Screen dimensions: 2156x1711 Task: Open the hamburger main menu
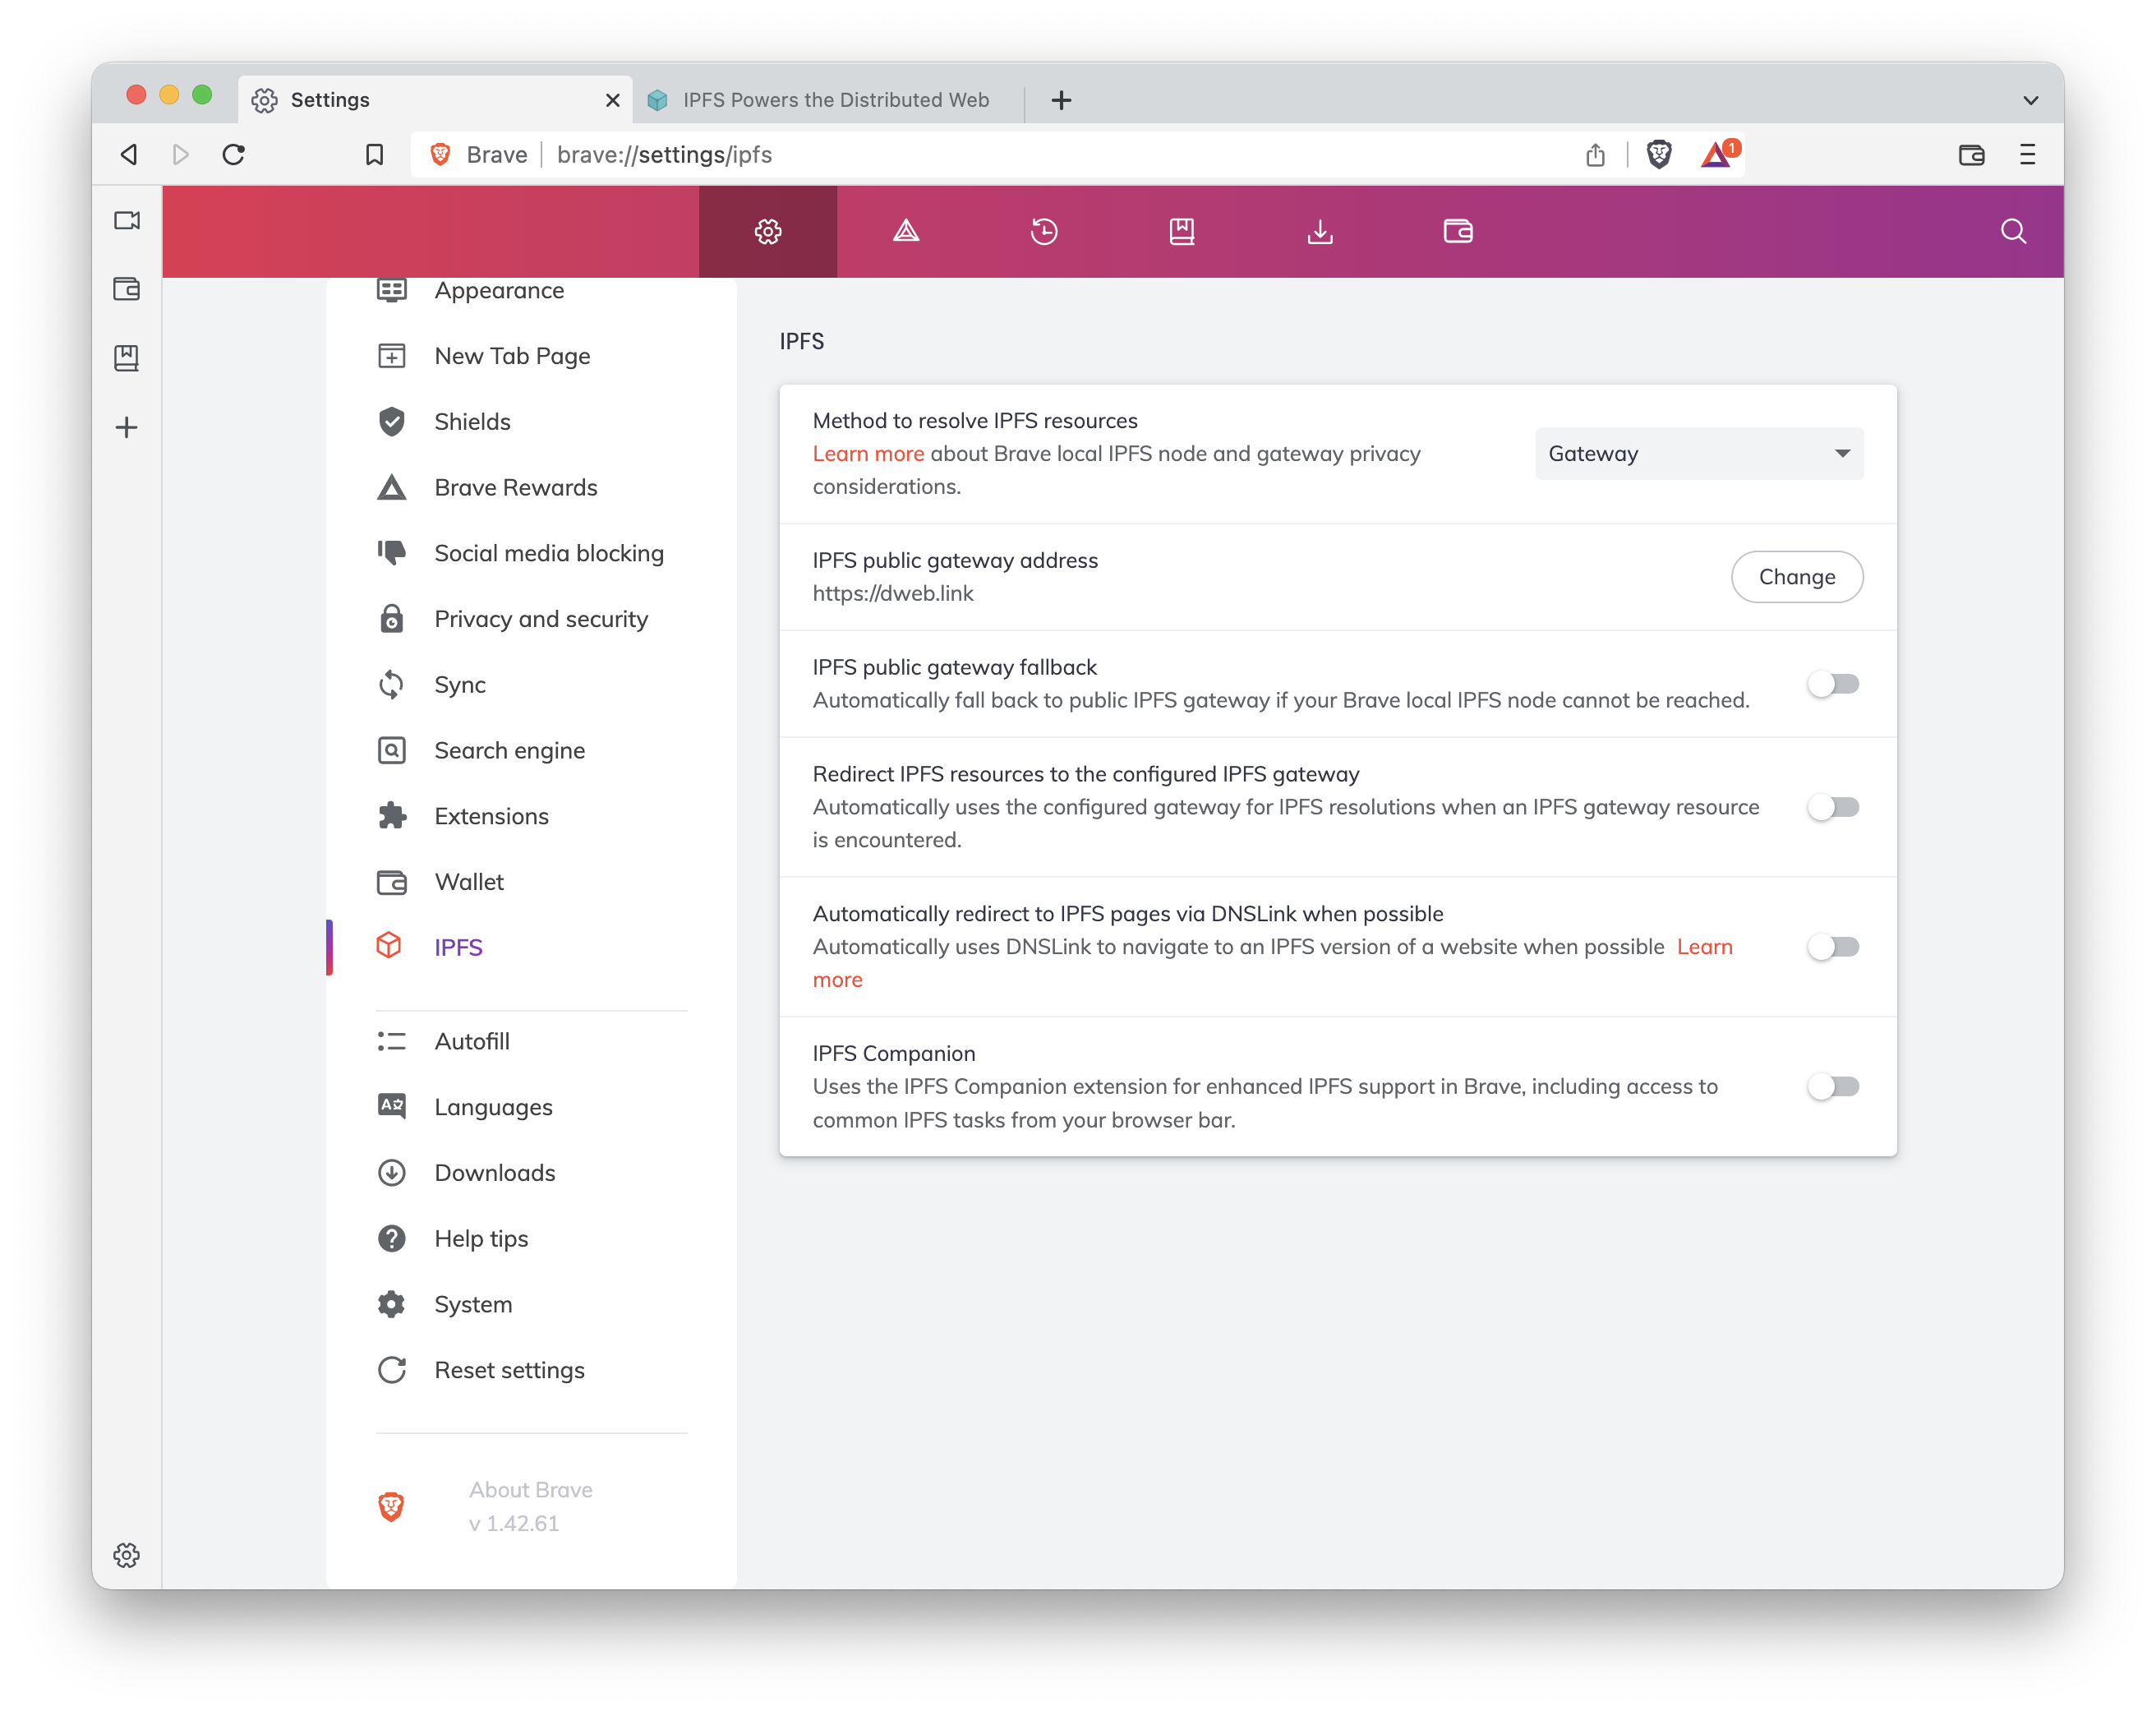click(x=2027, y=155)
